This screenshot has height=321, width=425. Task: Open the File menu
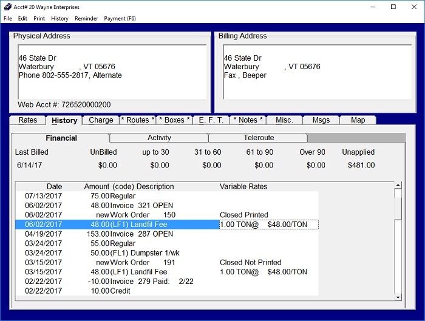[x=8, y=19]
